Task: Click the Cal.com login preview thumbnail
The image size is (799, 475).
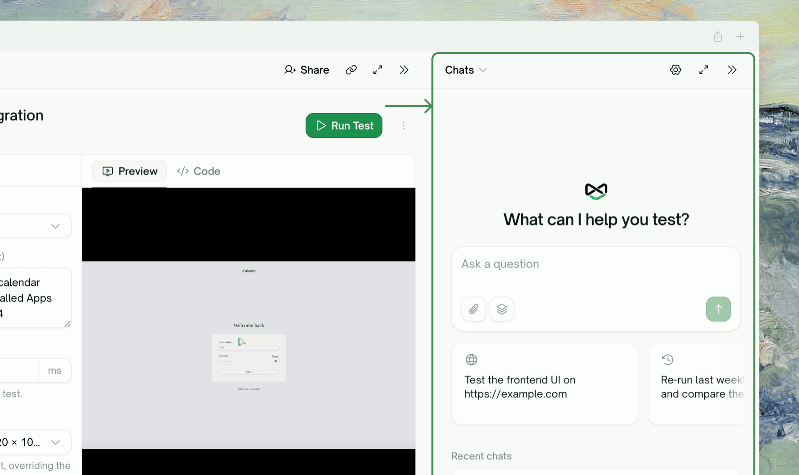Action: point(249,355)
